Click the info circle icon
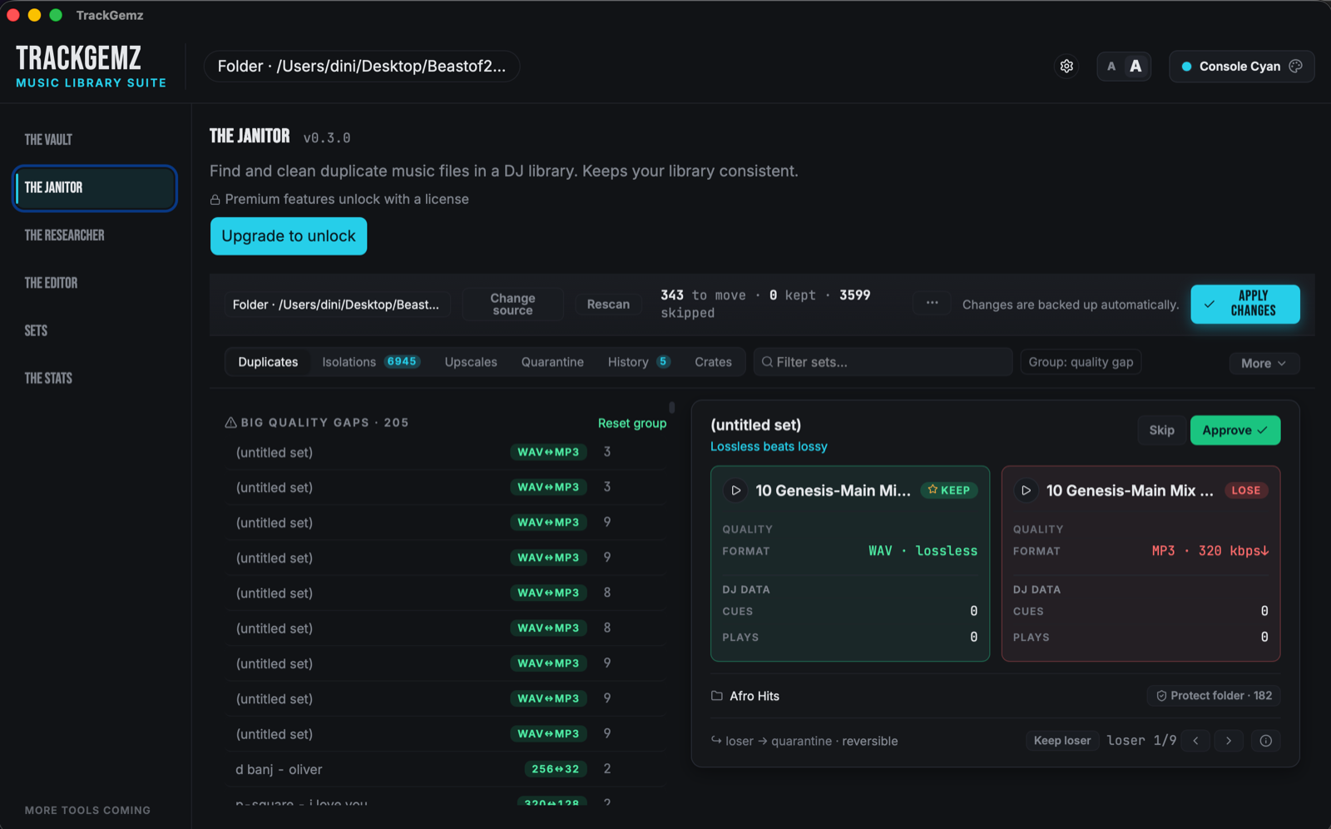 (x=1265, y=741)
